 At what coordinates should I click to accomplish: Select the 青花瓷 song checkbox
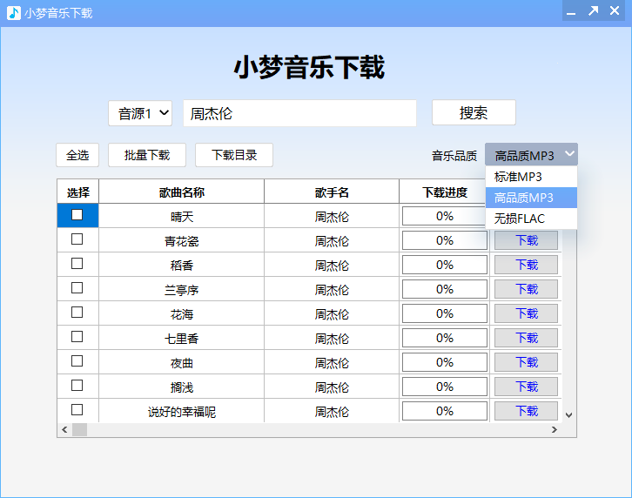click(x=77, y=239)
